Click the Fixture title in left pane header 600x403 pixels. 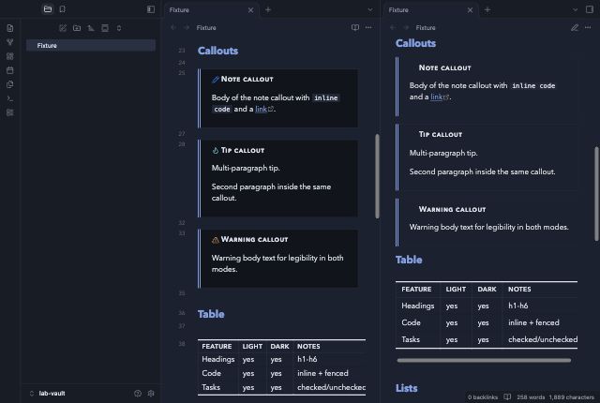206,27
